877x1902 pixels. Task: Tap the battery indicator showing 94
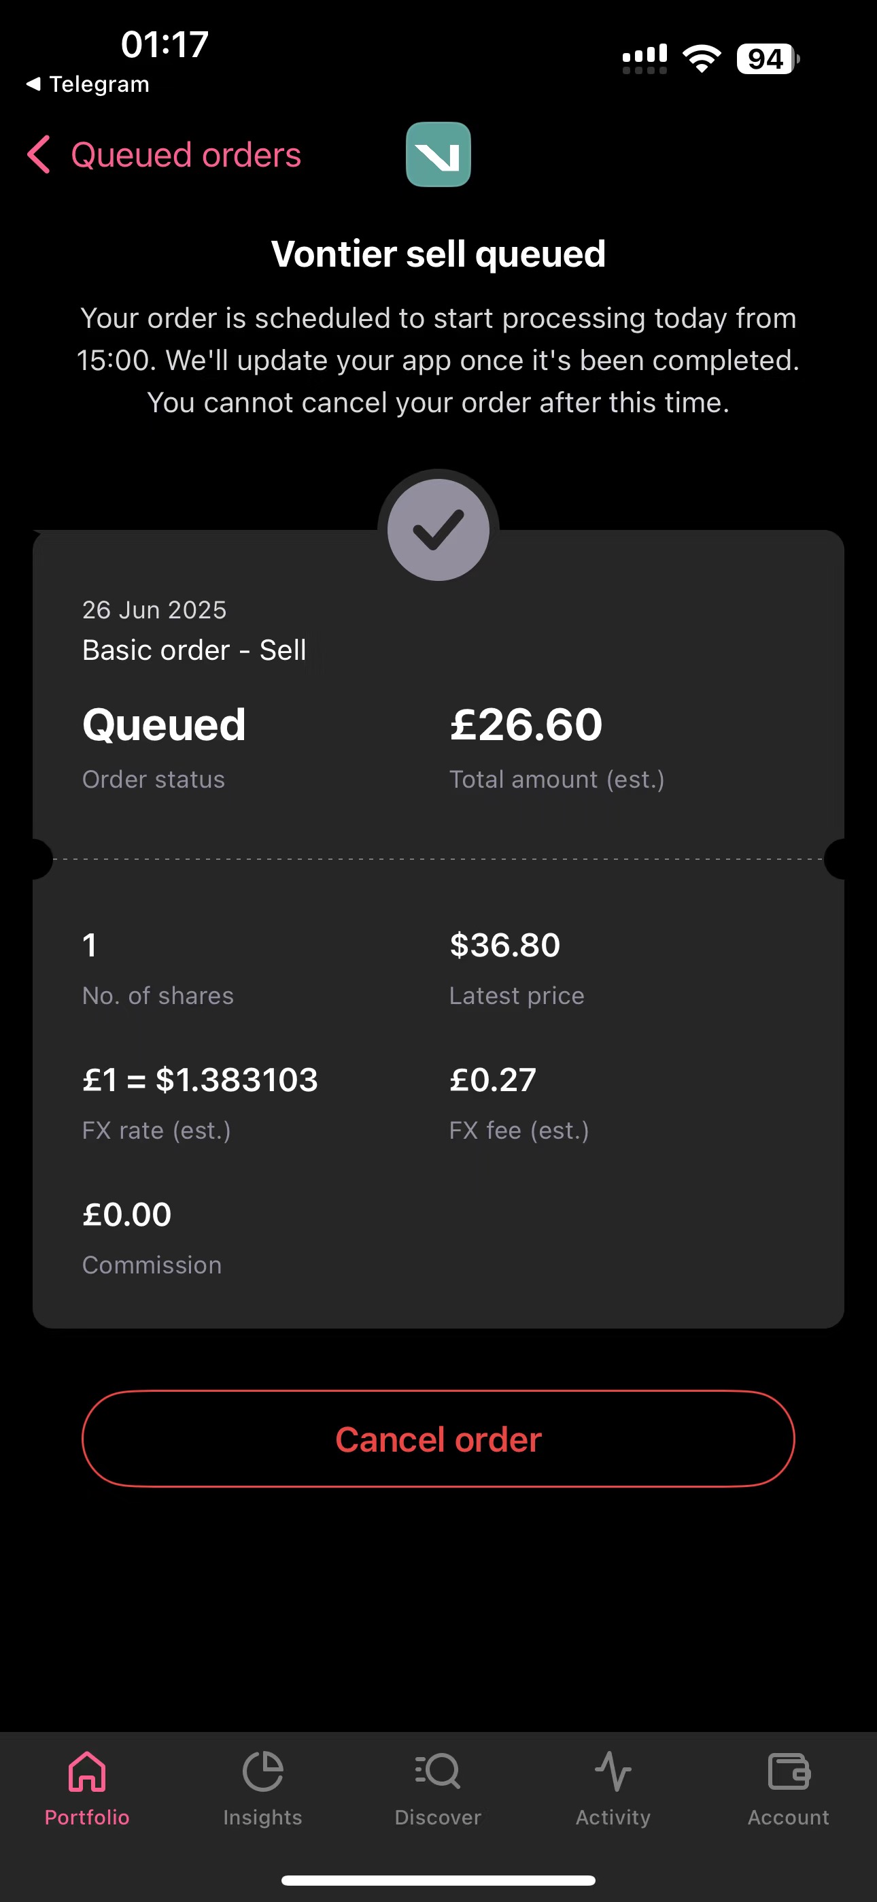click(x=768, y=59)
